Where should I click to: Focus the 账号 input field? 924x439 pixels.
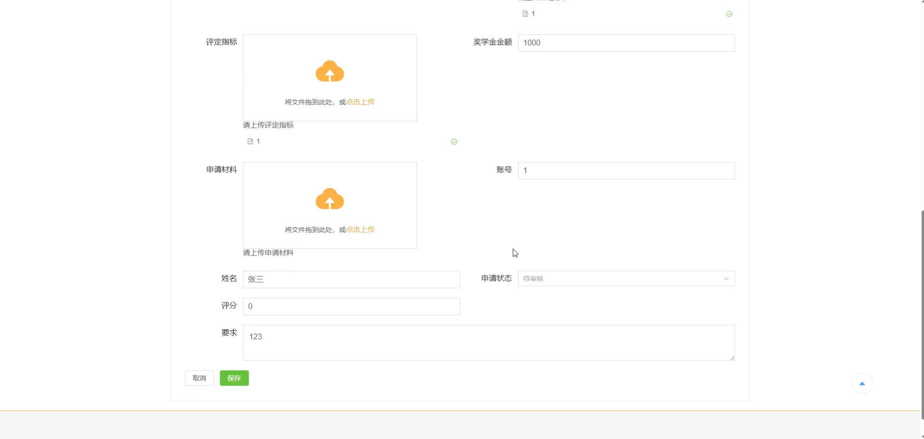(626, 170)
